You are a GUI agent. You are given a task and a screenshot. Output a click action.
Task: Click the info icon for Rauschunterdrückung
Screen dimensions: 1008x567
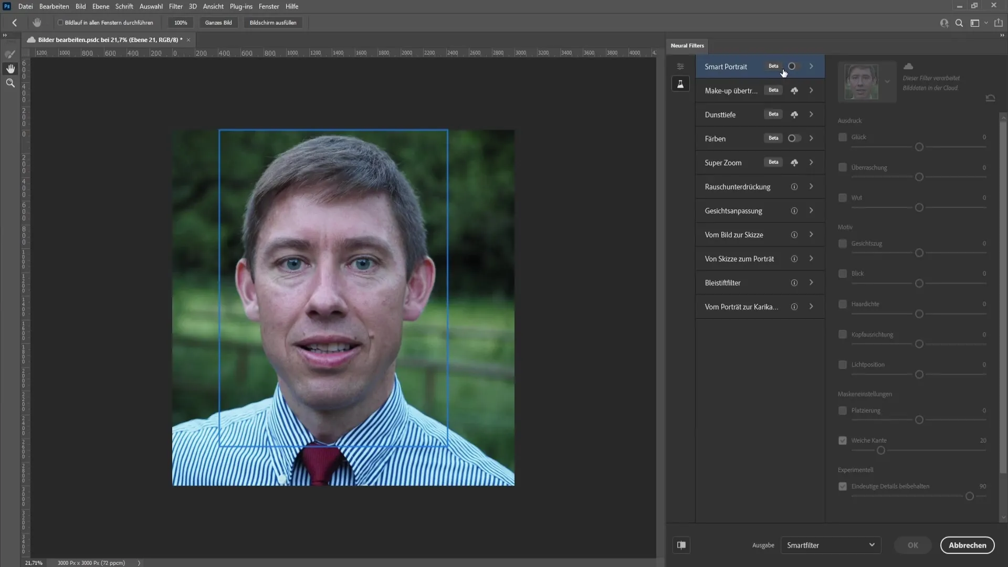click(x=796, y=187)
